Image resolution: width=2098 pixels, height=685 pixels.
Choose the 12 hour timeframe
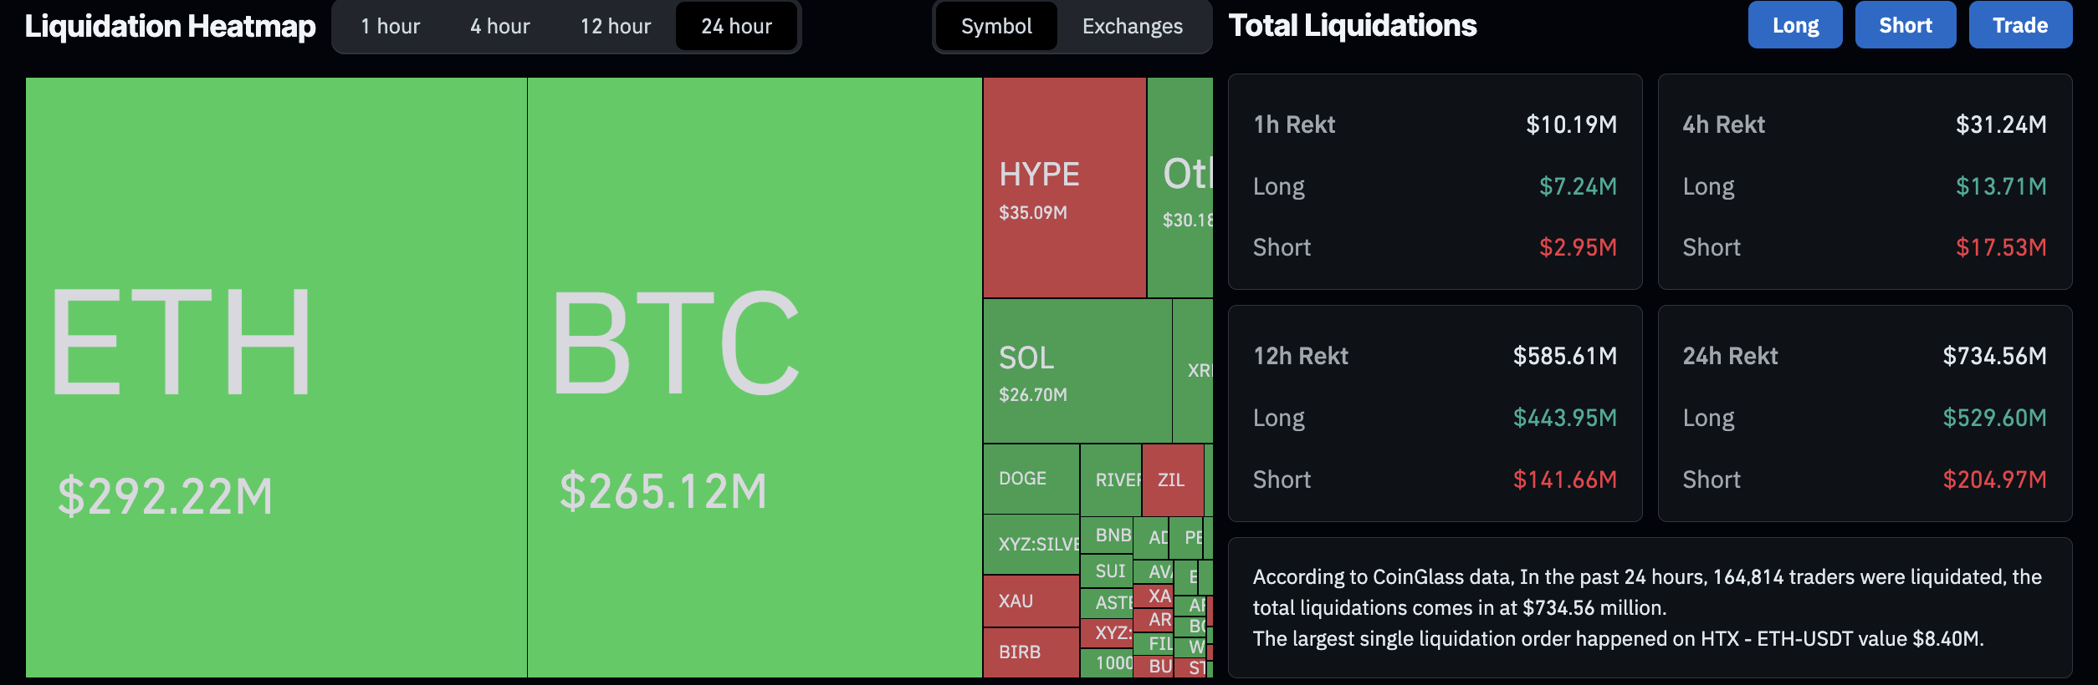616,27
